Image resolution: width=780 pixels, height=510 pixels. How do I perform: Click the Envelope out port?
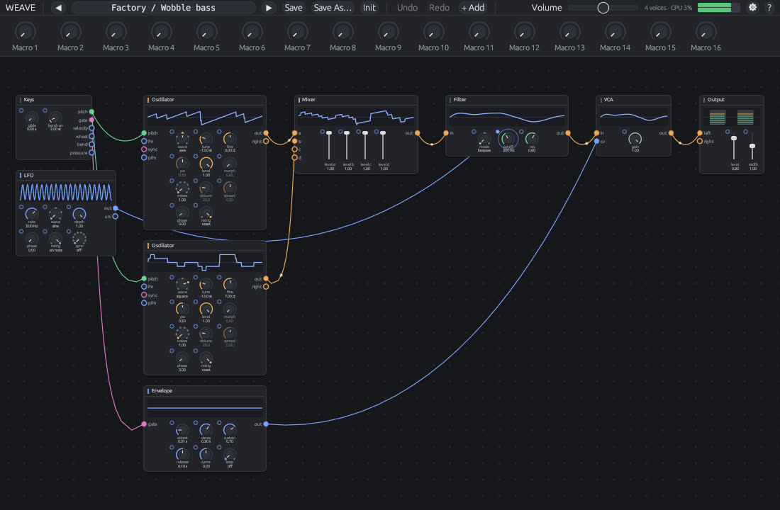(x=266, y=424)
